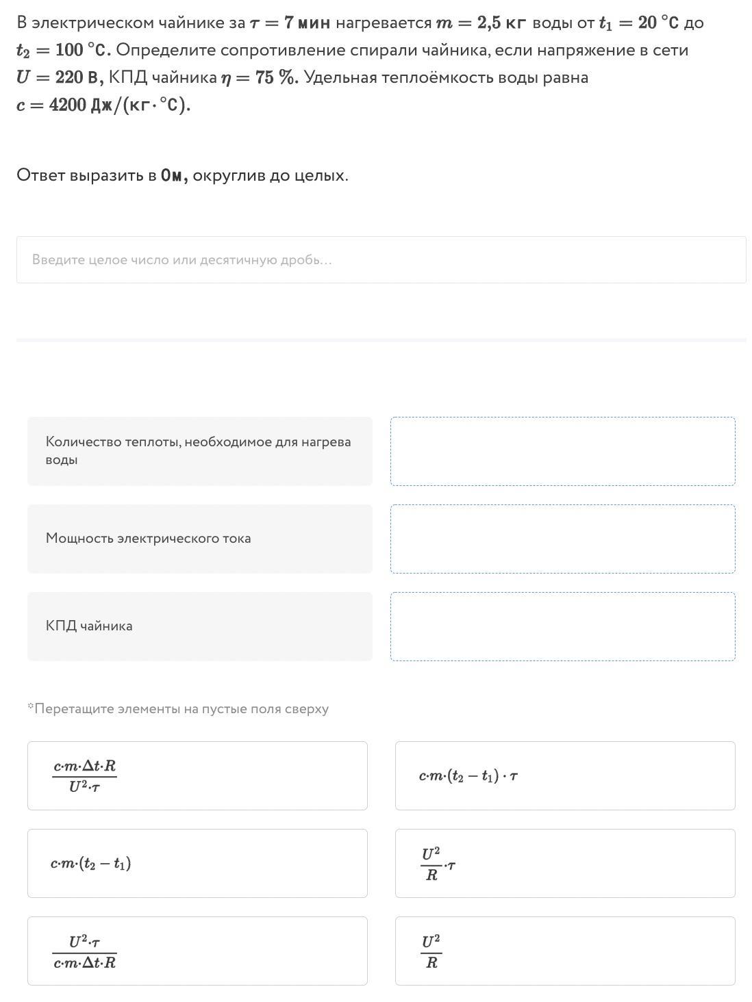The image size is (752, 1002).
Task: Click the τ = 7 мин value in problem
Action: 290,23
